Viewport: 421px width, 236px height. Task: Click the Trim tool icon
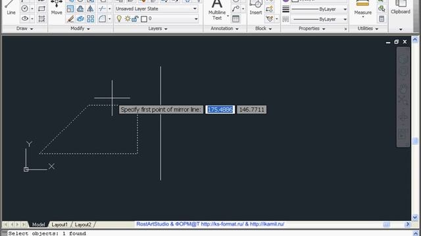[102, 9]
